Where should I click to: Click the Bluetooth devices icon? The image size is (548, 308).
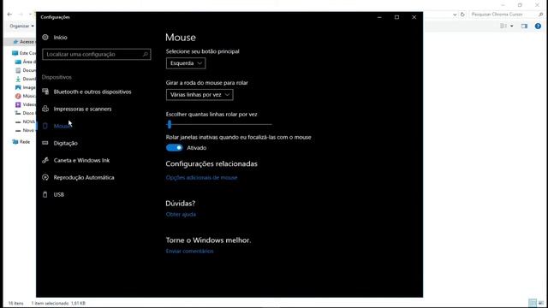click(45, 92)
